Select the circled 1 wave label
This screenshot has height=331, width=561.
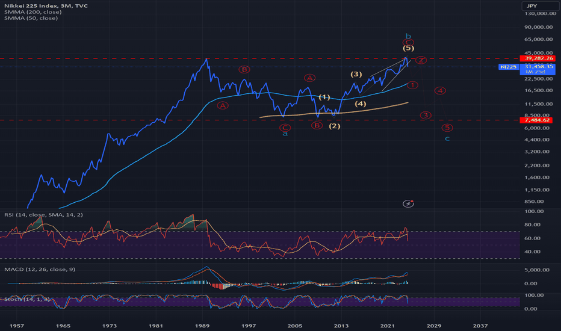412,85
